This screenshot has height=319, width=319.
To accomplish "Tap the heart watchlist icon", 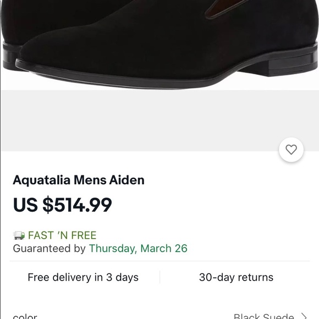I will (291, 150).
